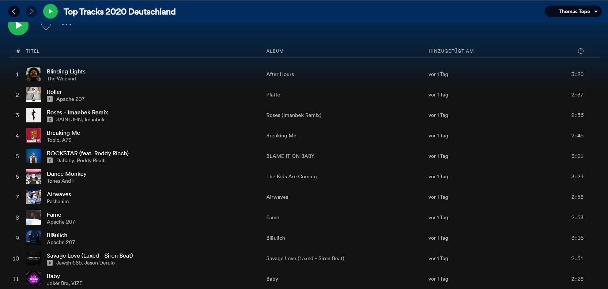Click the Dance Monkey cover art
Image resolution: width=608 pixels, height=289 pixels.
tap(34, 176)
